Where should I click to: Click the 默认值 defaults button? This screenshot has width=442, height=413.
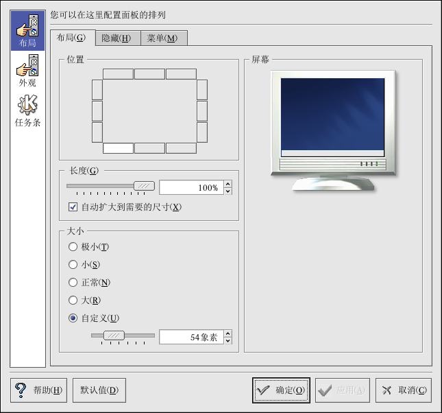[x=99, y=390]
